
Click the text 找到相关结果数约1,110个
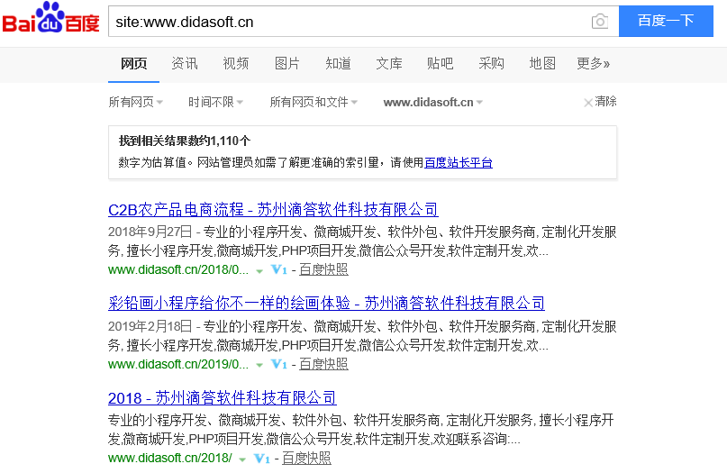click(185, 141)
